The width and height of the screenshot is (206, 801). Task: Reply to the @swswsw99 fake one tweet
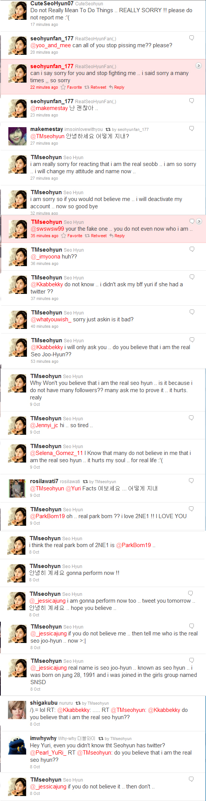click(x=117, y=236)
